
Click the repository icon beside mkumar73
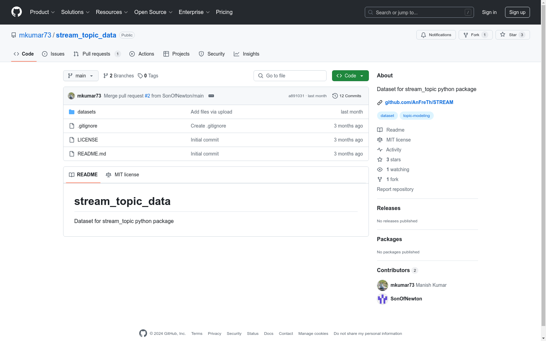(14, 35)
